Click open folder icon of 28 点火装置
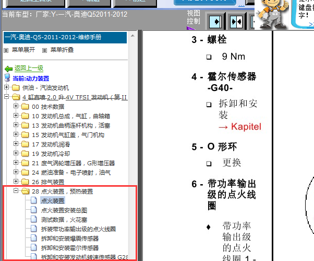 (x=26, y=191)
